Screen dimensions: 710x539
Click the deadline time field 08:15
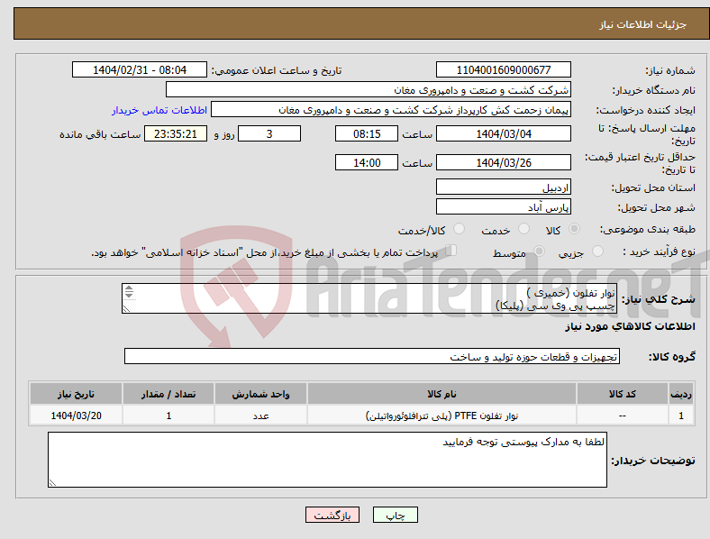coord(367,134)
